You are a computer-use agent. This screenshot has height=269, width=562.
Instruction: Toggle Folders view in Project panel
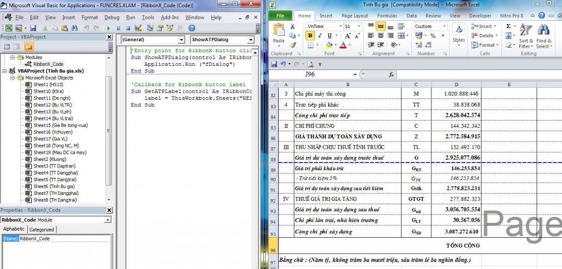29,47
